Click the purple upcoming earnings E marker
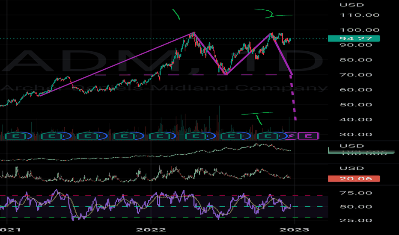The height and width of the screenshot is (235, 399). click(308, 136)
